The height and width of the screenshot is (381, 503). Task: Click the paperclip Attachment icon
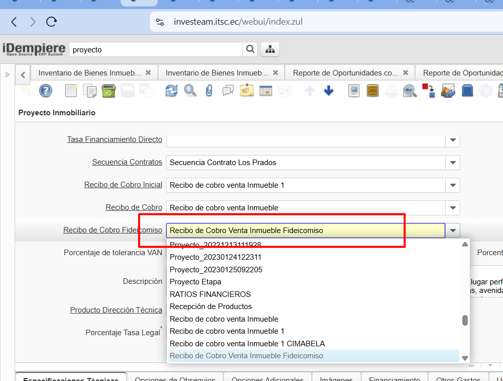209,91
